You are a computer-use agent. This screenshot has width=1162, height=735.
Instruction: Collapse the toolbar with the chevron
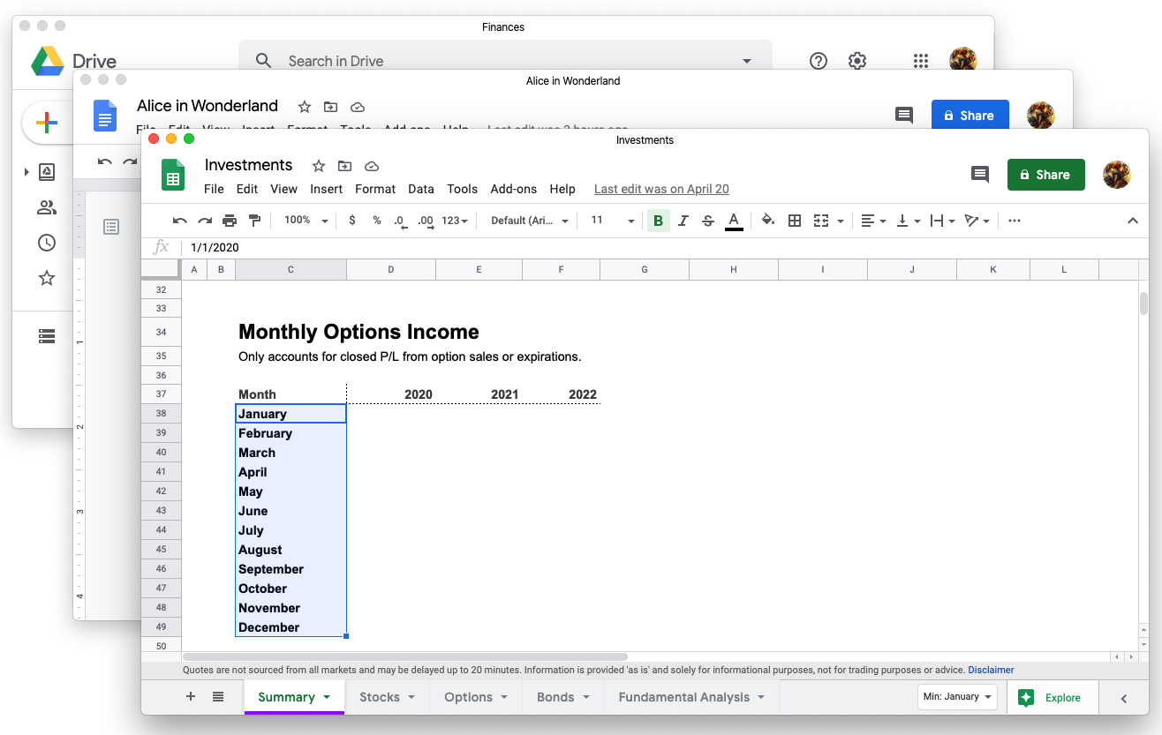pyautogui.click(x=1134, y=221)
